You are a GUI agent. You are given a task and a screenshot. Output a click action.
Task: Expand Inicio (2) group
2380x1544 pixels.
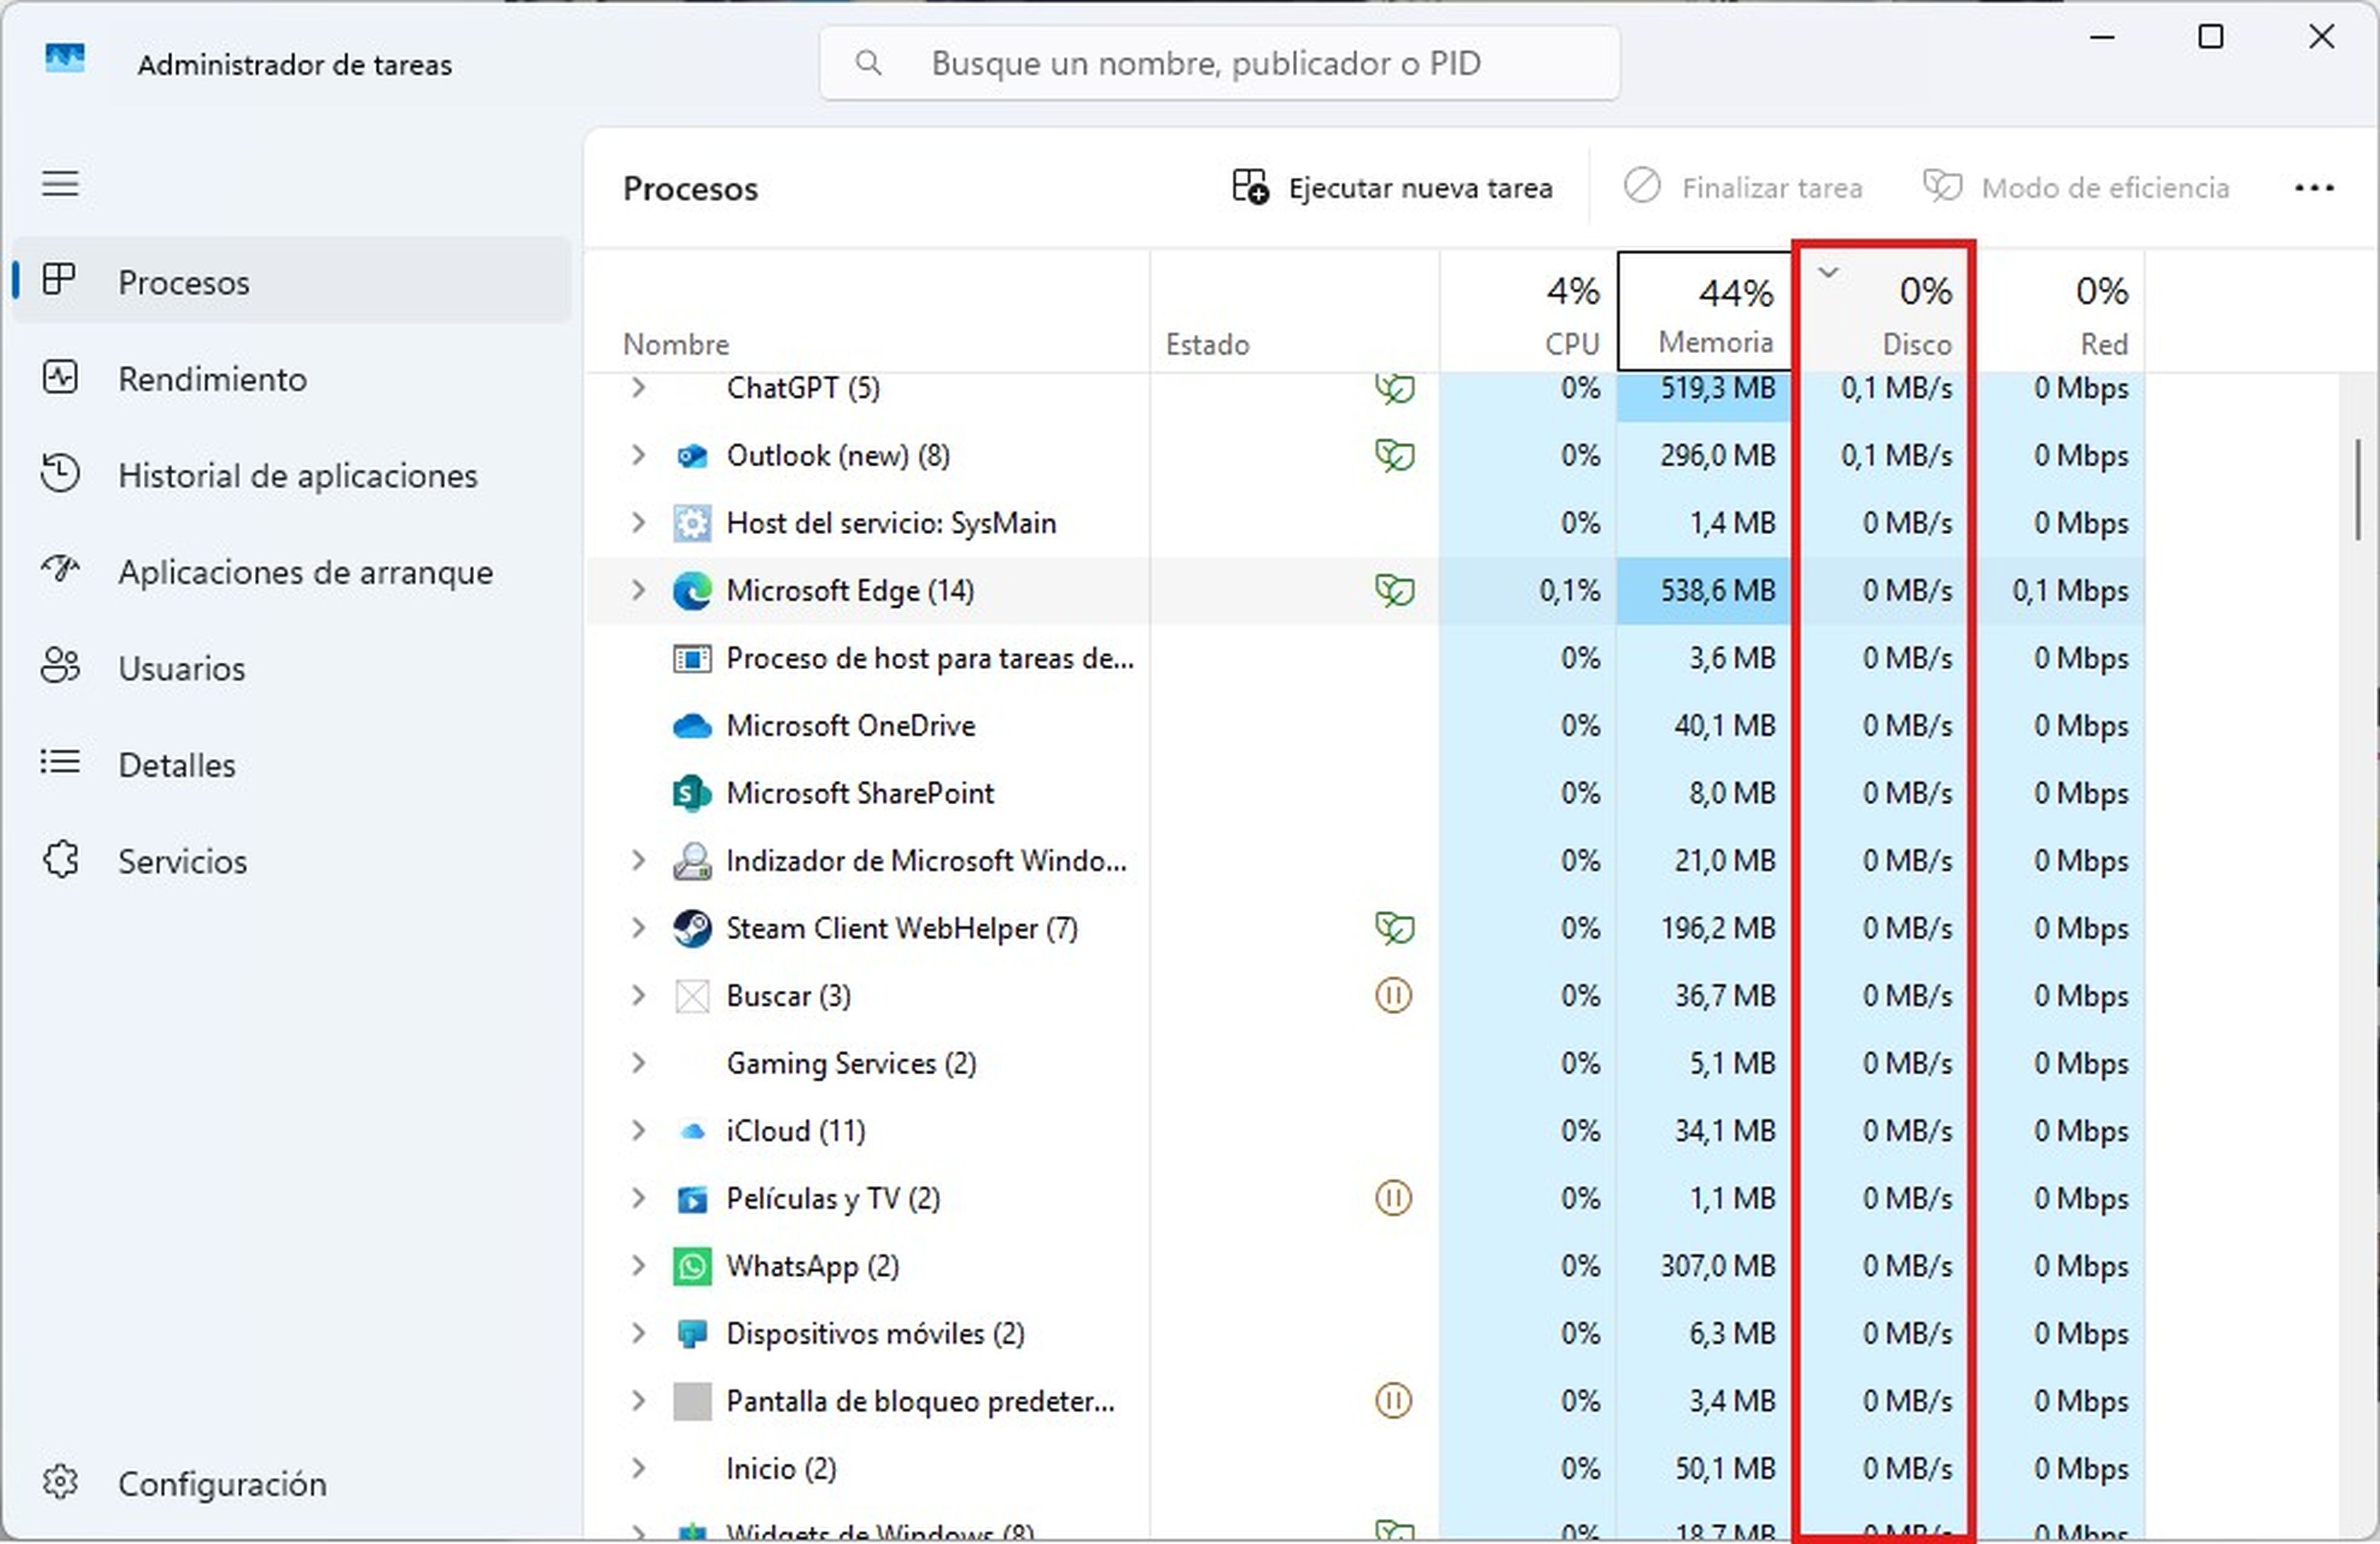tap(638, 1468)
